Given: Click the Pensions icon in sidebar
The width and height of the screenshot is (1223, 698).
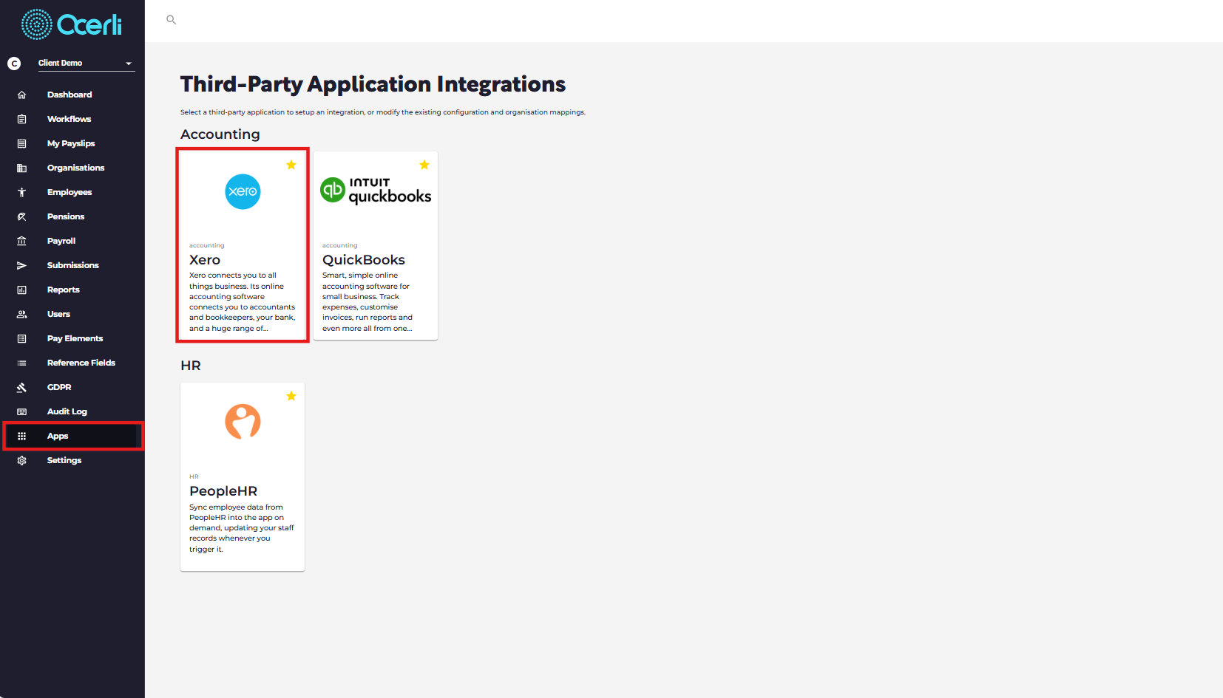Looking at the screenshot, I should pos(21,216).
